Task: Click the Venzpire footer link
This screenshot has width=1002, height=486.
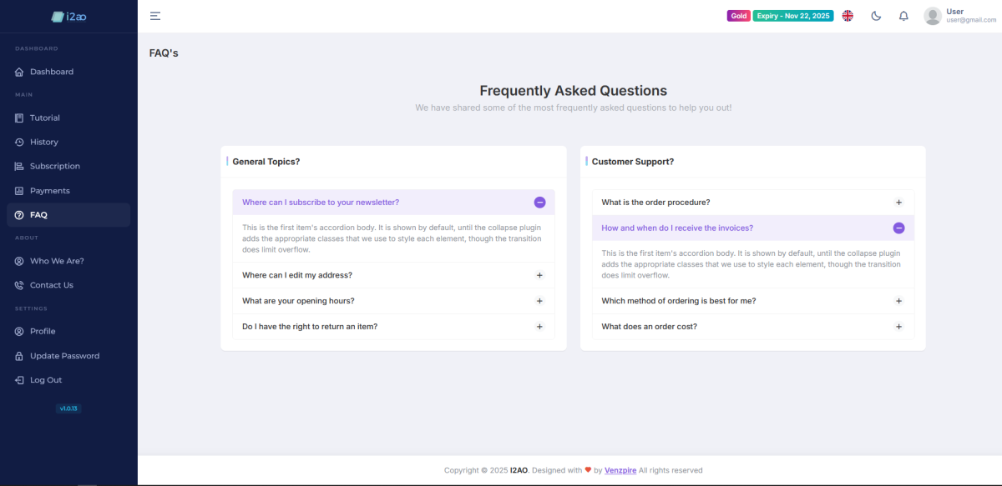Action: click(620, 471)
